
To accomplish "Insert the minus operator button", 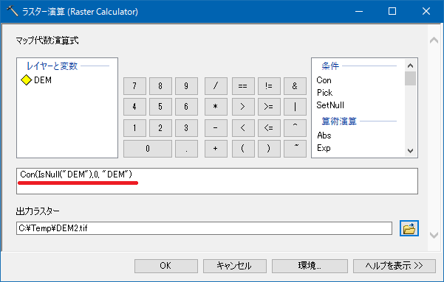I will (x=216, y=128).
